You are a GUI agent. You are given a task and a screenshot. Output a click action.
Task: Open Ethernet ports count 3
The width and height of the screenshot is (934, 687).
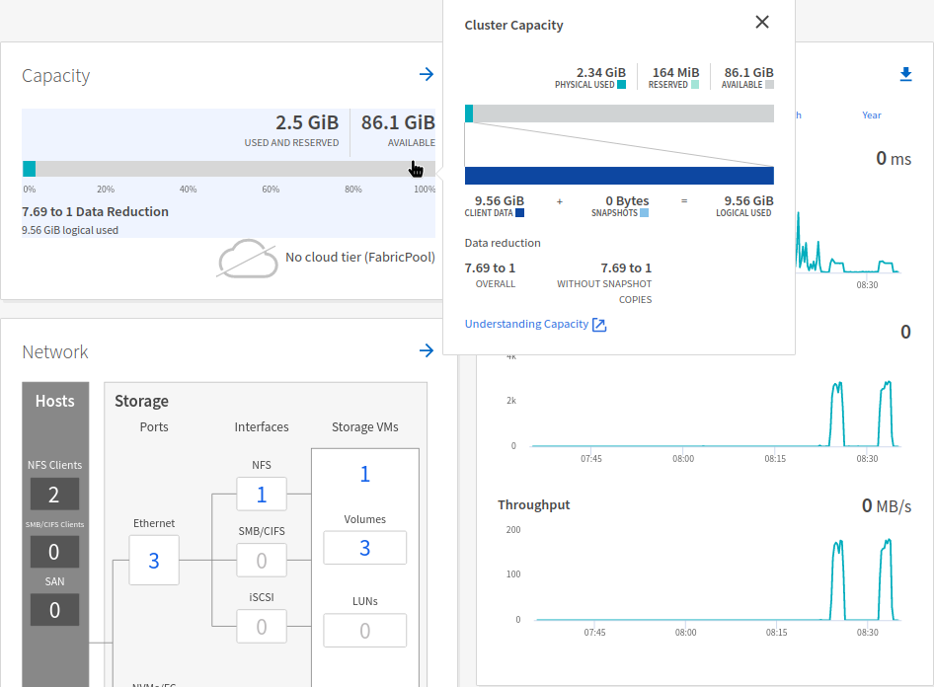click(x=154, y=561)
